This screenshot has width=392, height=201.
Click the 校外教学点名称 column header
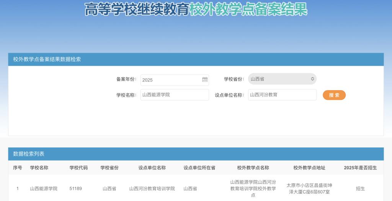253,168
